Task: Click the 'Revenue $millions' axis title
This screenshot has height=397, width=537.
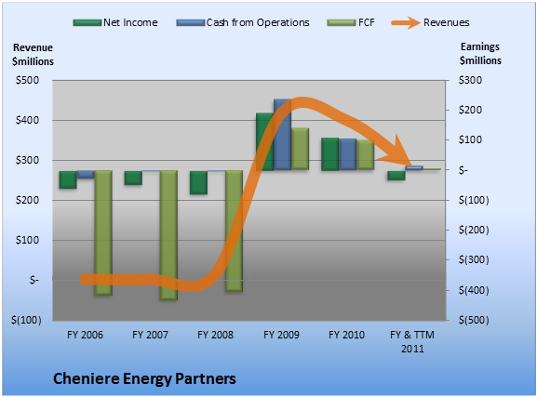Action: (x=33, y=55)
